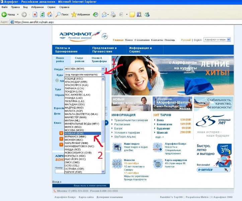Click the browser History icon
Viewport: 242px width, 201px height.
[95, 15]
